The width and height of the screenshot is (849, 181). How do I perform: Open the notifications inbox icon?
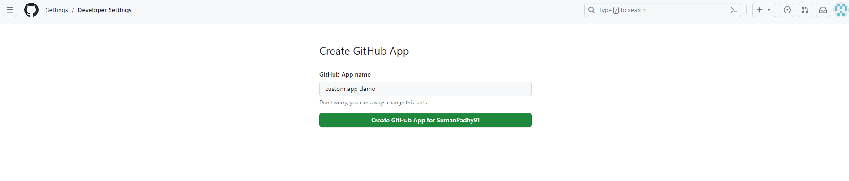(823, 10)
